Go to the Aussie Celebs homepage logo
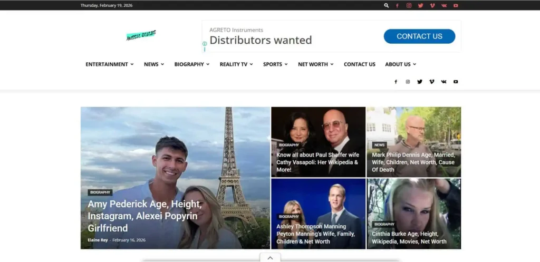 pos(141,36)
